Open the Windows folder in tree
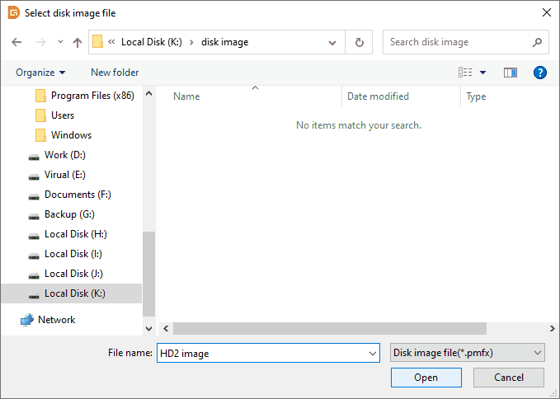 pos(71,135)
